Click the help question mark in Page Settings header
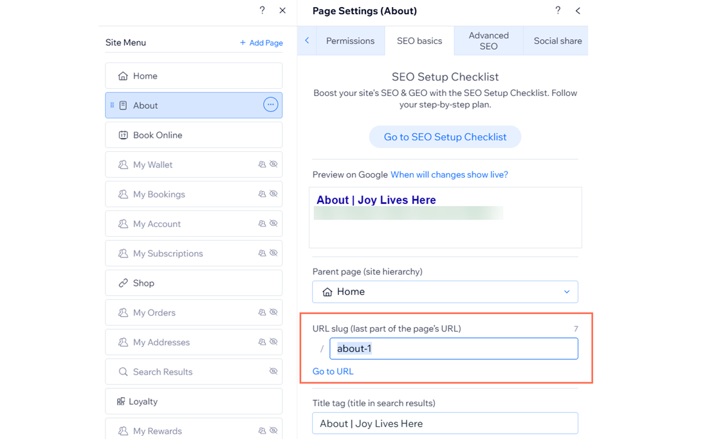Screen dimensions: 707x439 tap(558, 10)
